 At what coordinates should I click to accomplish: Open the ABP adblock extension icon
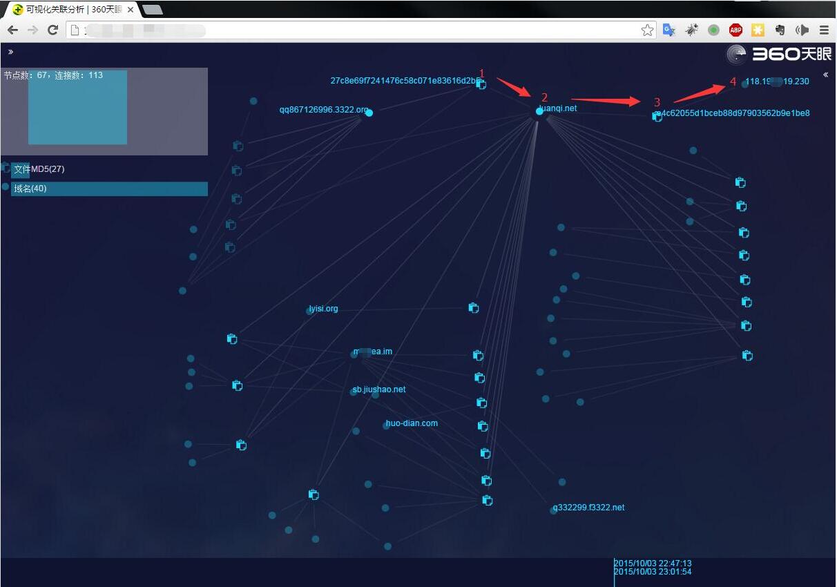[x=735, y=30]
